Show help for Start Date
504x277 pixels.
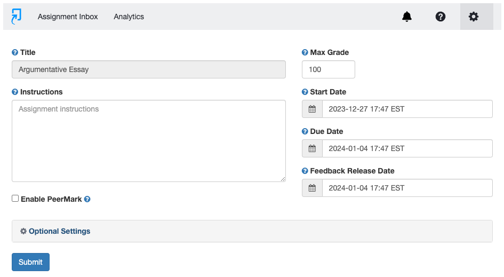(305, 92)
